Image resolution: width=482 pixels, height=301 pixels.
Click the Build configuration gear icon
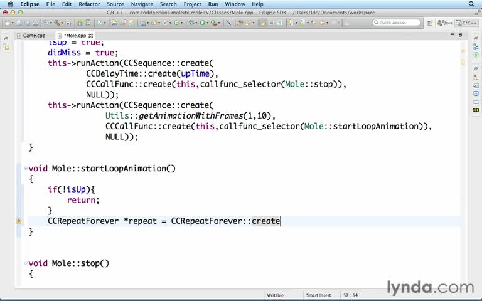point(46,23)
